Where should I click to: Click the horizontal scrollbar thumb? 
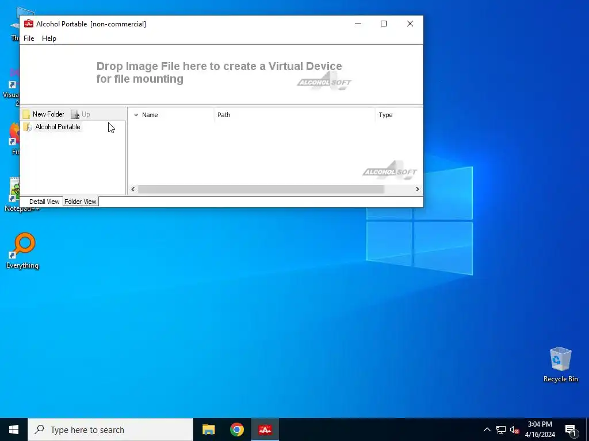(x=261, y=189)
